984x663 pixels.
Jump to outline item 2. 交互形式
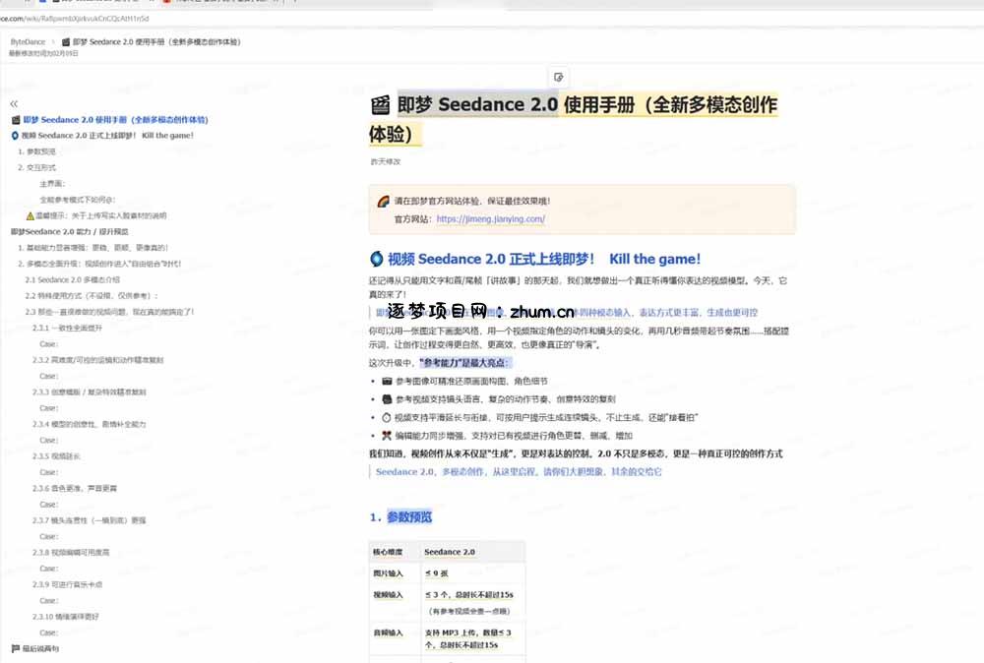pos(36,167)
